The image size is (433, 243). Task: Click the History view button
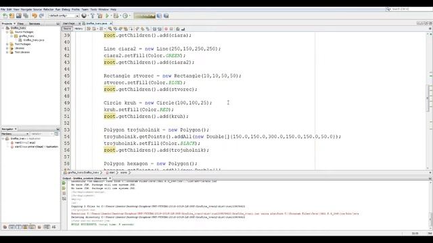point(78,28)
